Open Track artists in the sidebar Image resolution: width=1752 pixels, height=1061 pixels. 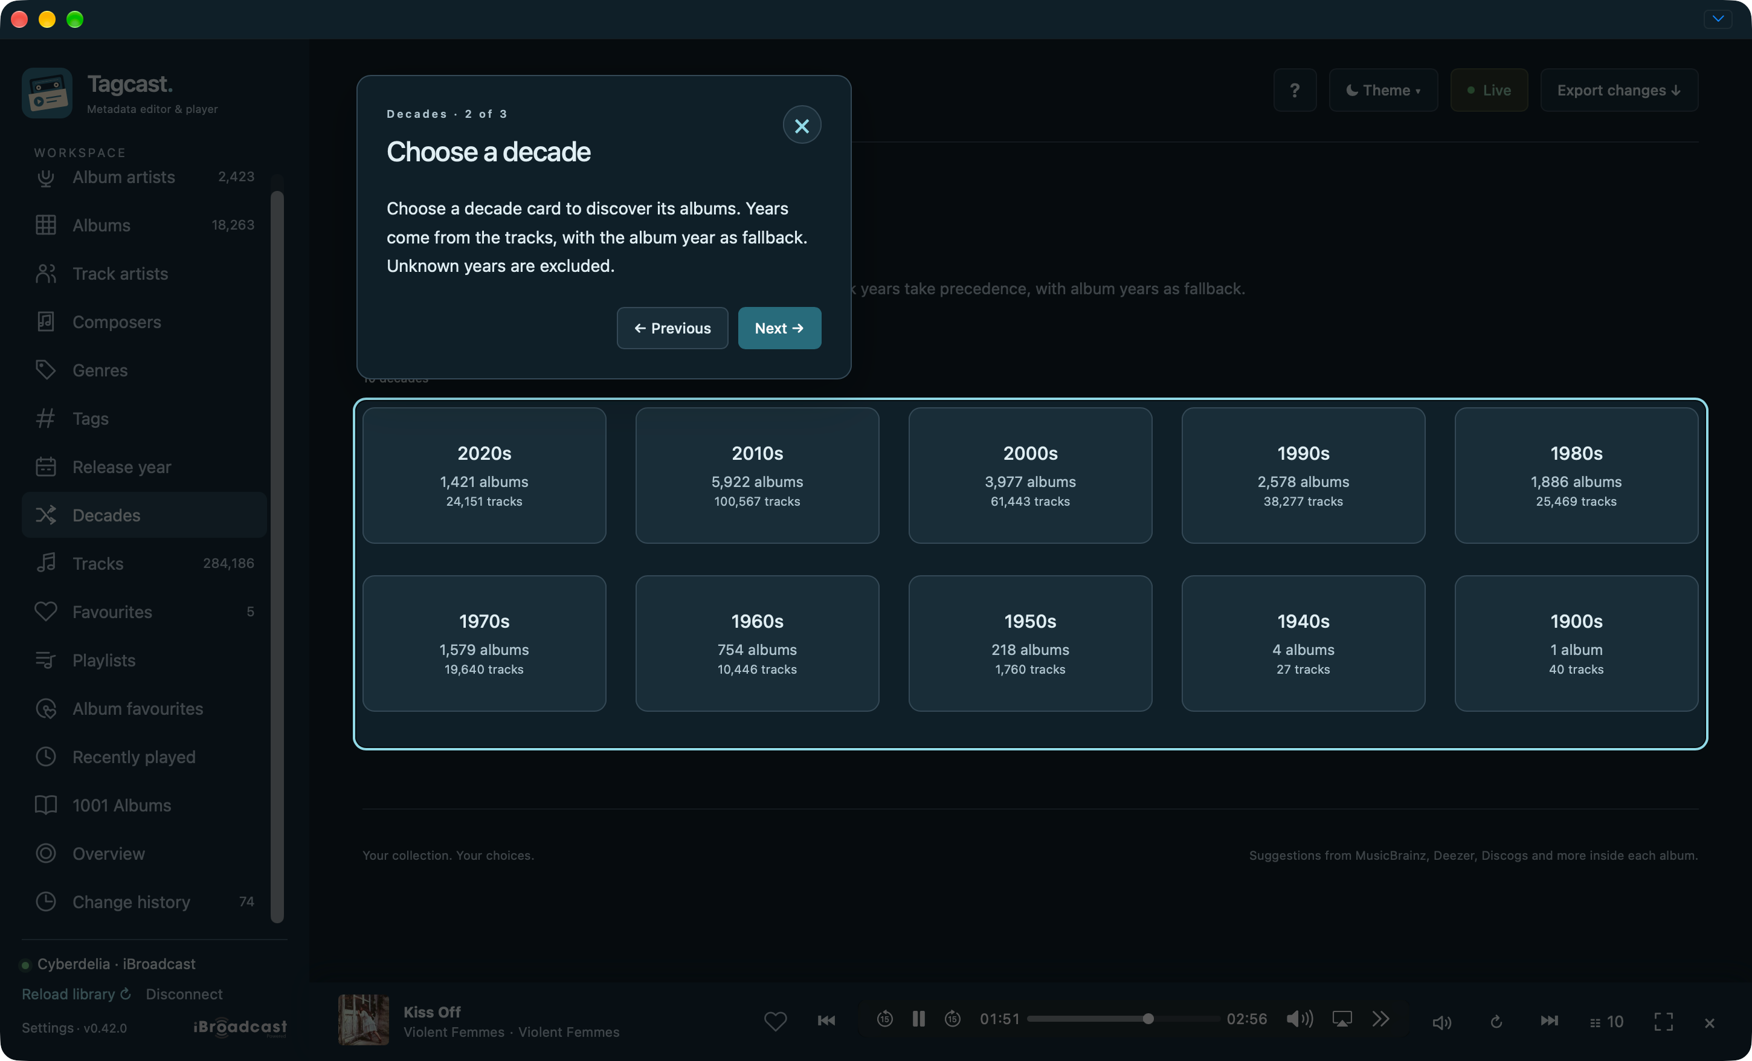click(x=144, y=274)
